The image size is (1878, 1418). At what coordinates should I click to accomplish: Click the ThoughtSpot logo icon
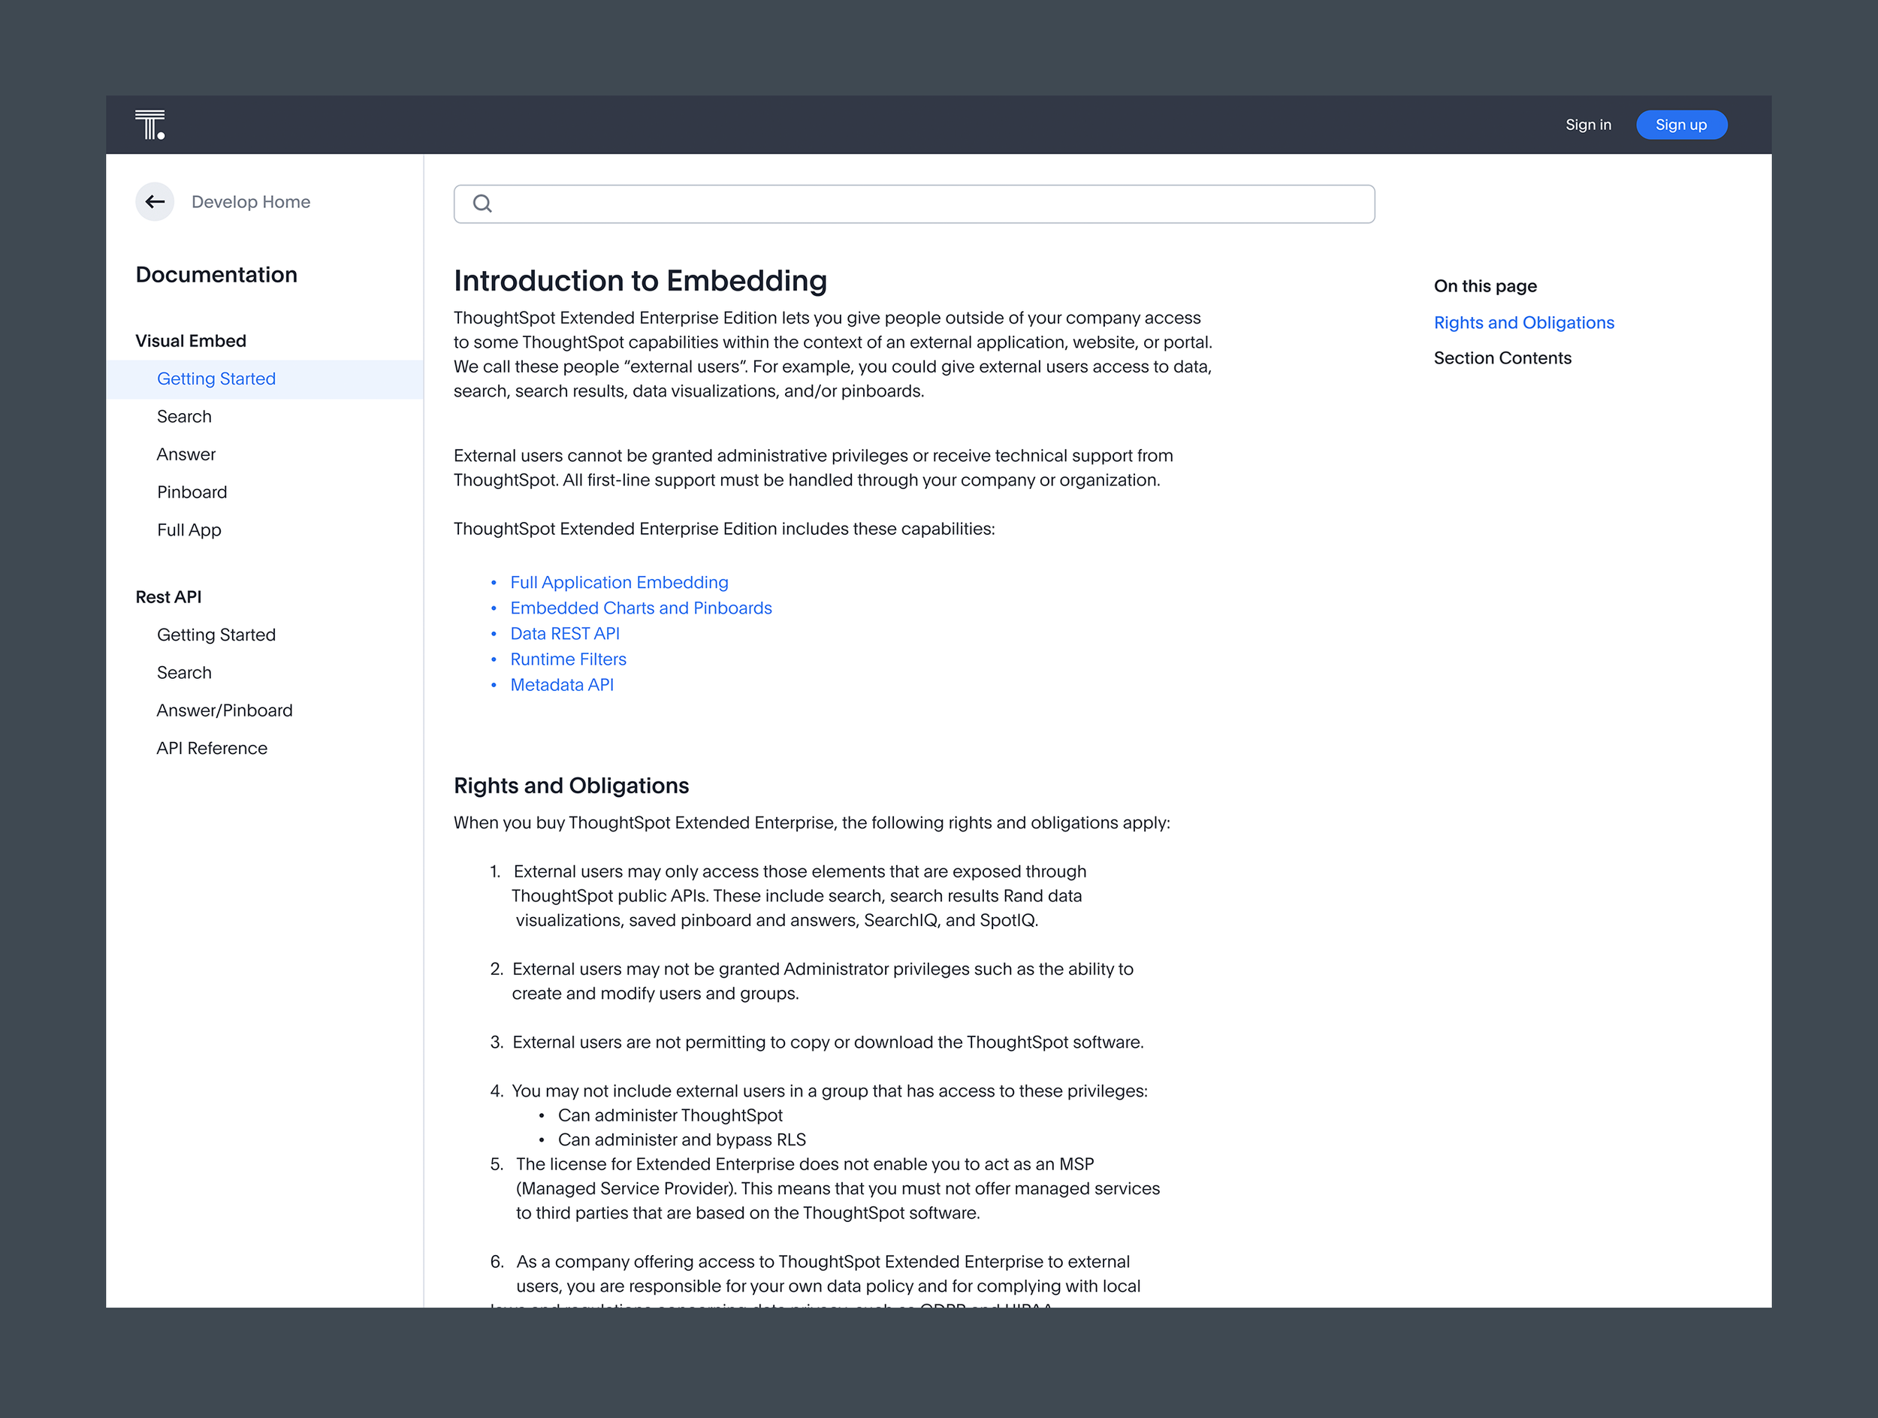(x=150, y=125)
